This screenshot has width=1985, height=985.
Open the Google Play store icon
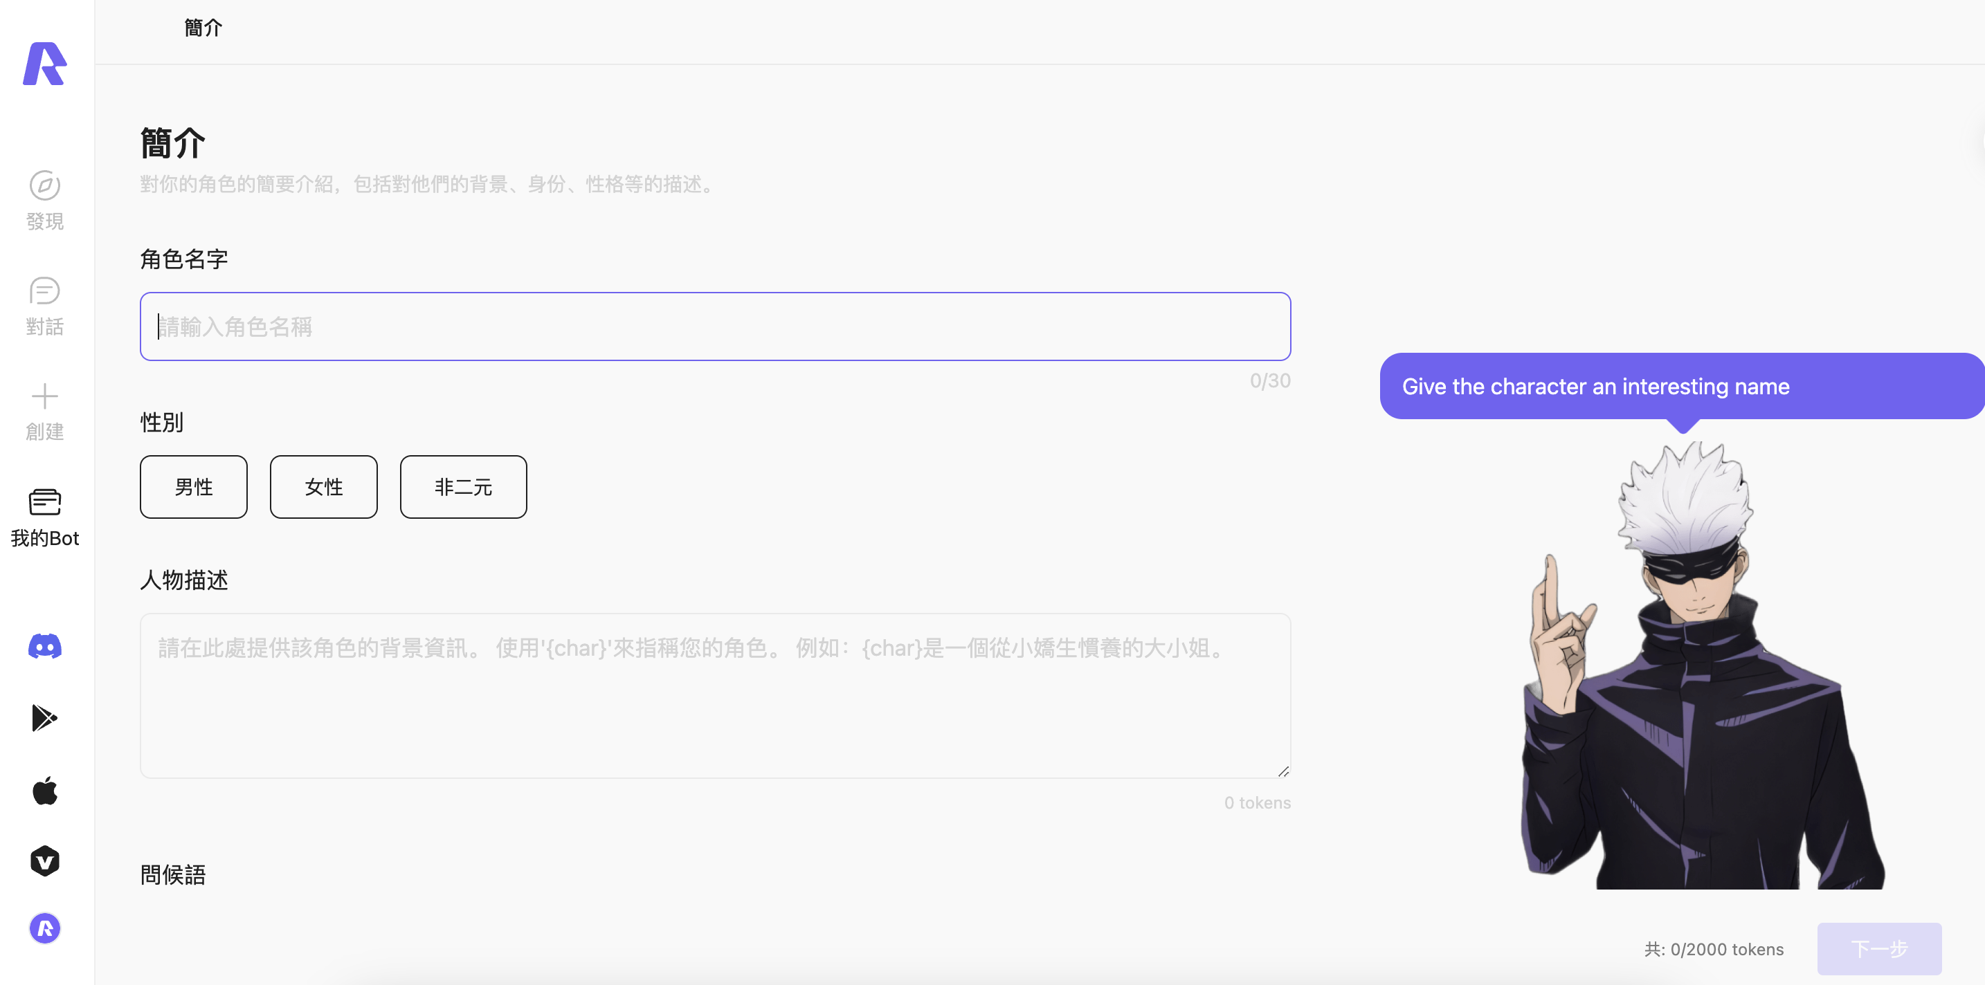coord(45,719)
